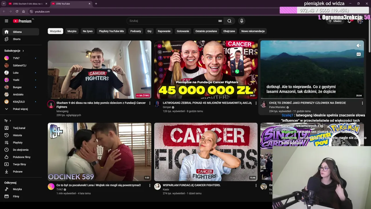Toggle captions on the preview video
The image size is (371, 209).
359,54
